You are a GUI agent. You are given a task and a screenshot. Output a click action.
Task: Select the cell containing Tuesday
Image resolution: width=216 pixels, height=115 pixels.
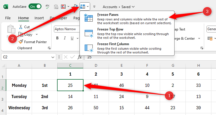19,97
